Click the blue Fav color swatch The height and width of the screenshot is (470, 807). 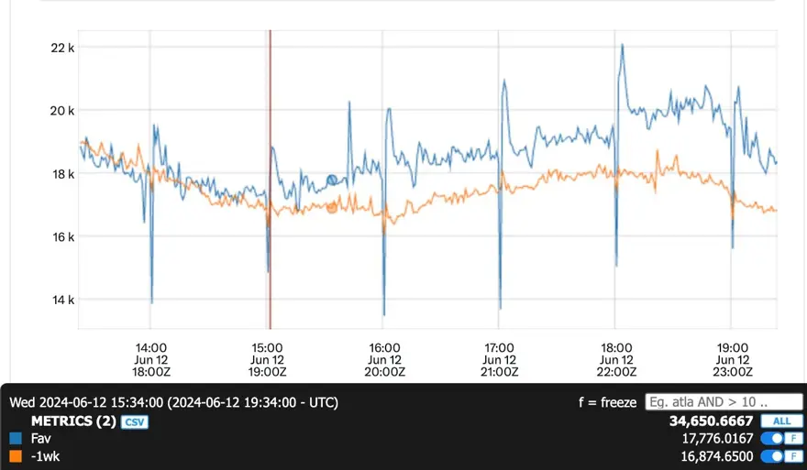[16, 439]
